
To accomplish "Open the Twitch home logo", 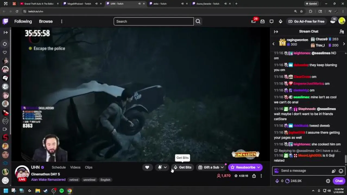I will (x=5, y=21).
